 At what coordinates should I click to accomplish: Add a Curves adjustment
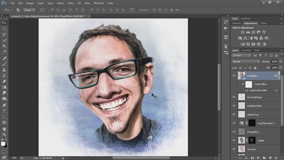tap(253, 32)
